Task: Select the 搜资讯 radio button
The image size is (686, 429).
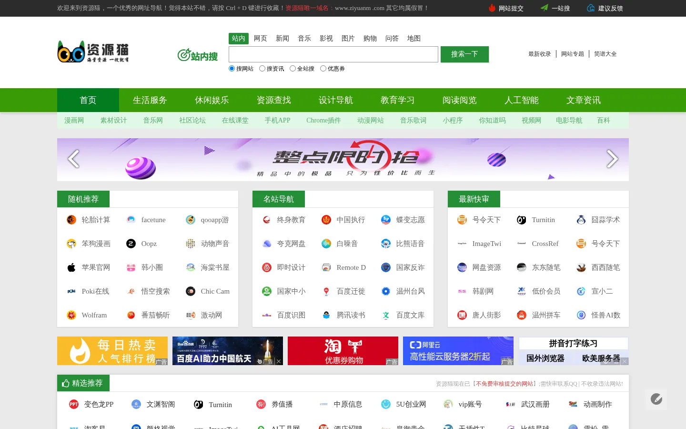Action: (262, 69)
